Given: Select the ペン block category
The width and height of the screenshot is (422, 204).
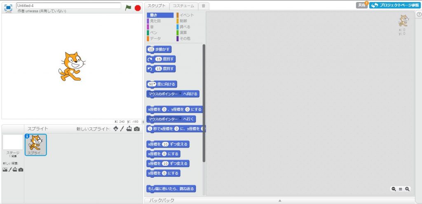Looking at the screenshot, I should tap(160, 33).
